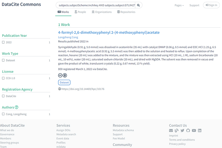Switch to the People tab
Screen dimensions: 222x148
click(80, 12)
